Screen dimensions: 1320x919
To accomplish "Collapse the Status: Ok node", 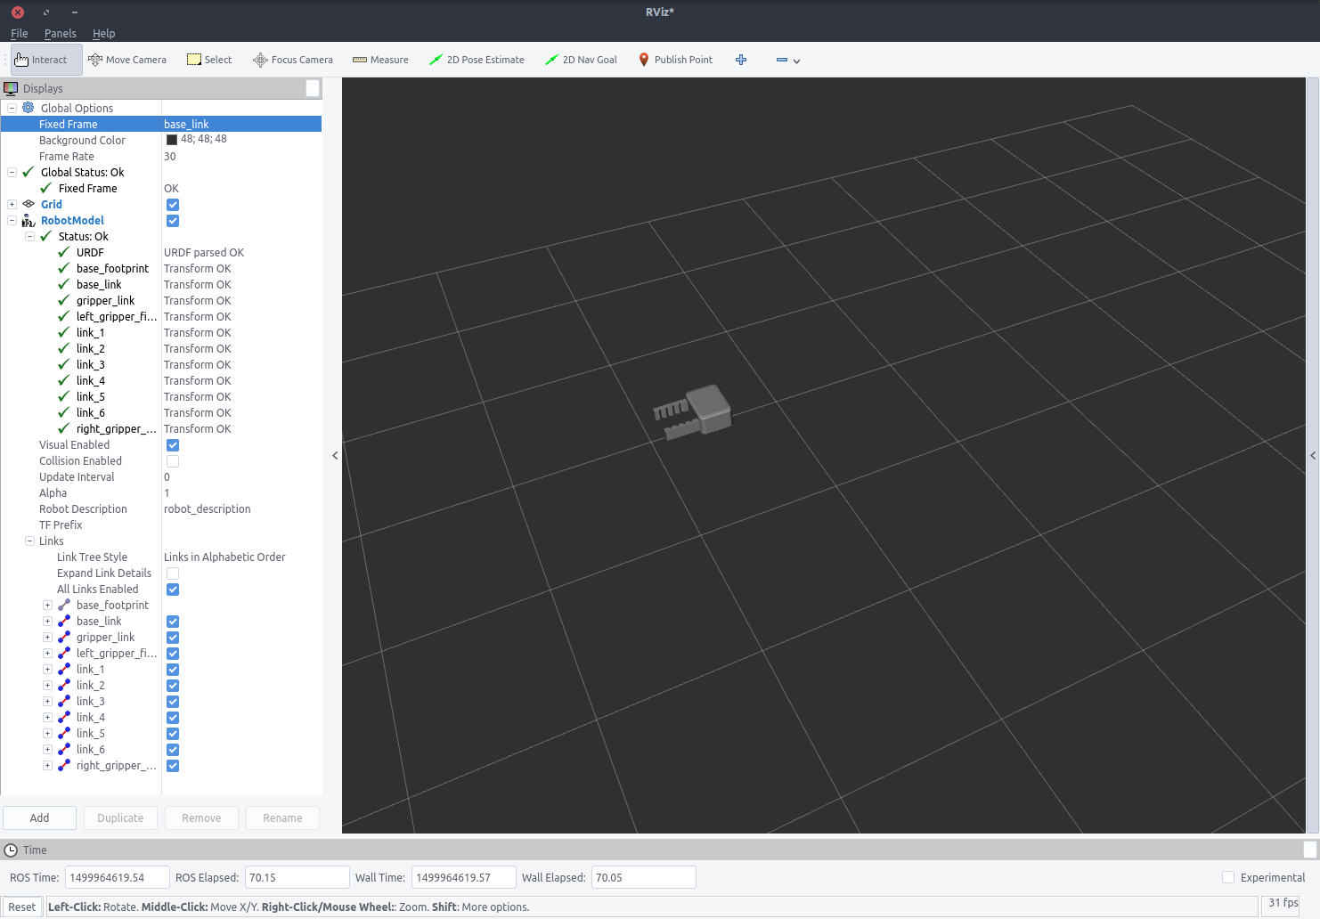I will point(29,236).
